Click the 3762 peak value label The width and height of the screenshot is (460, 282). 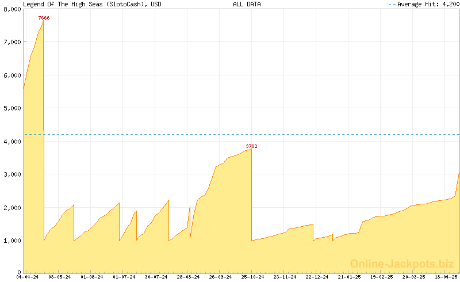coord(251,146)
